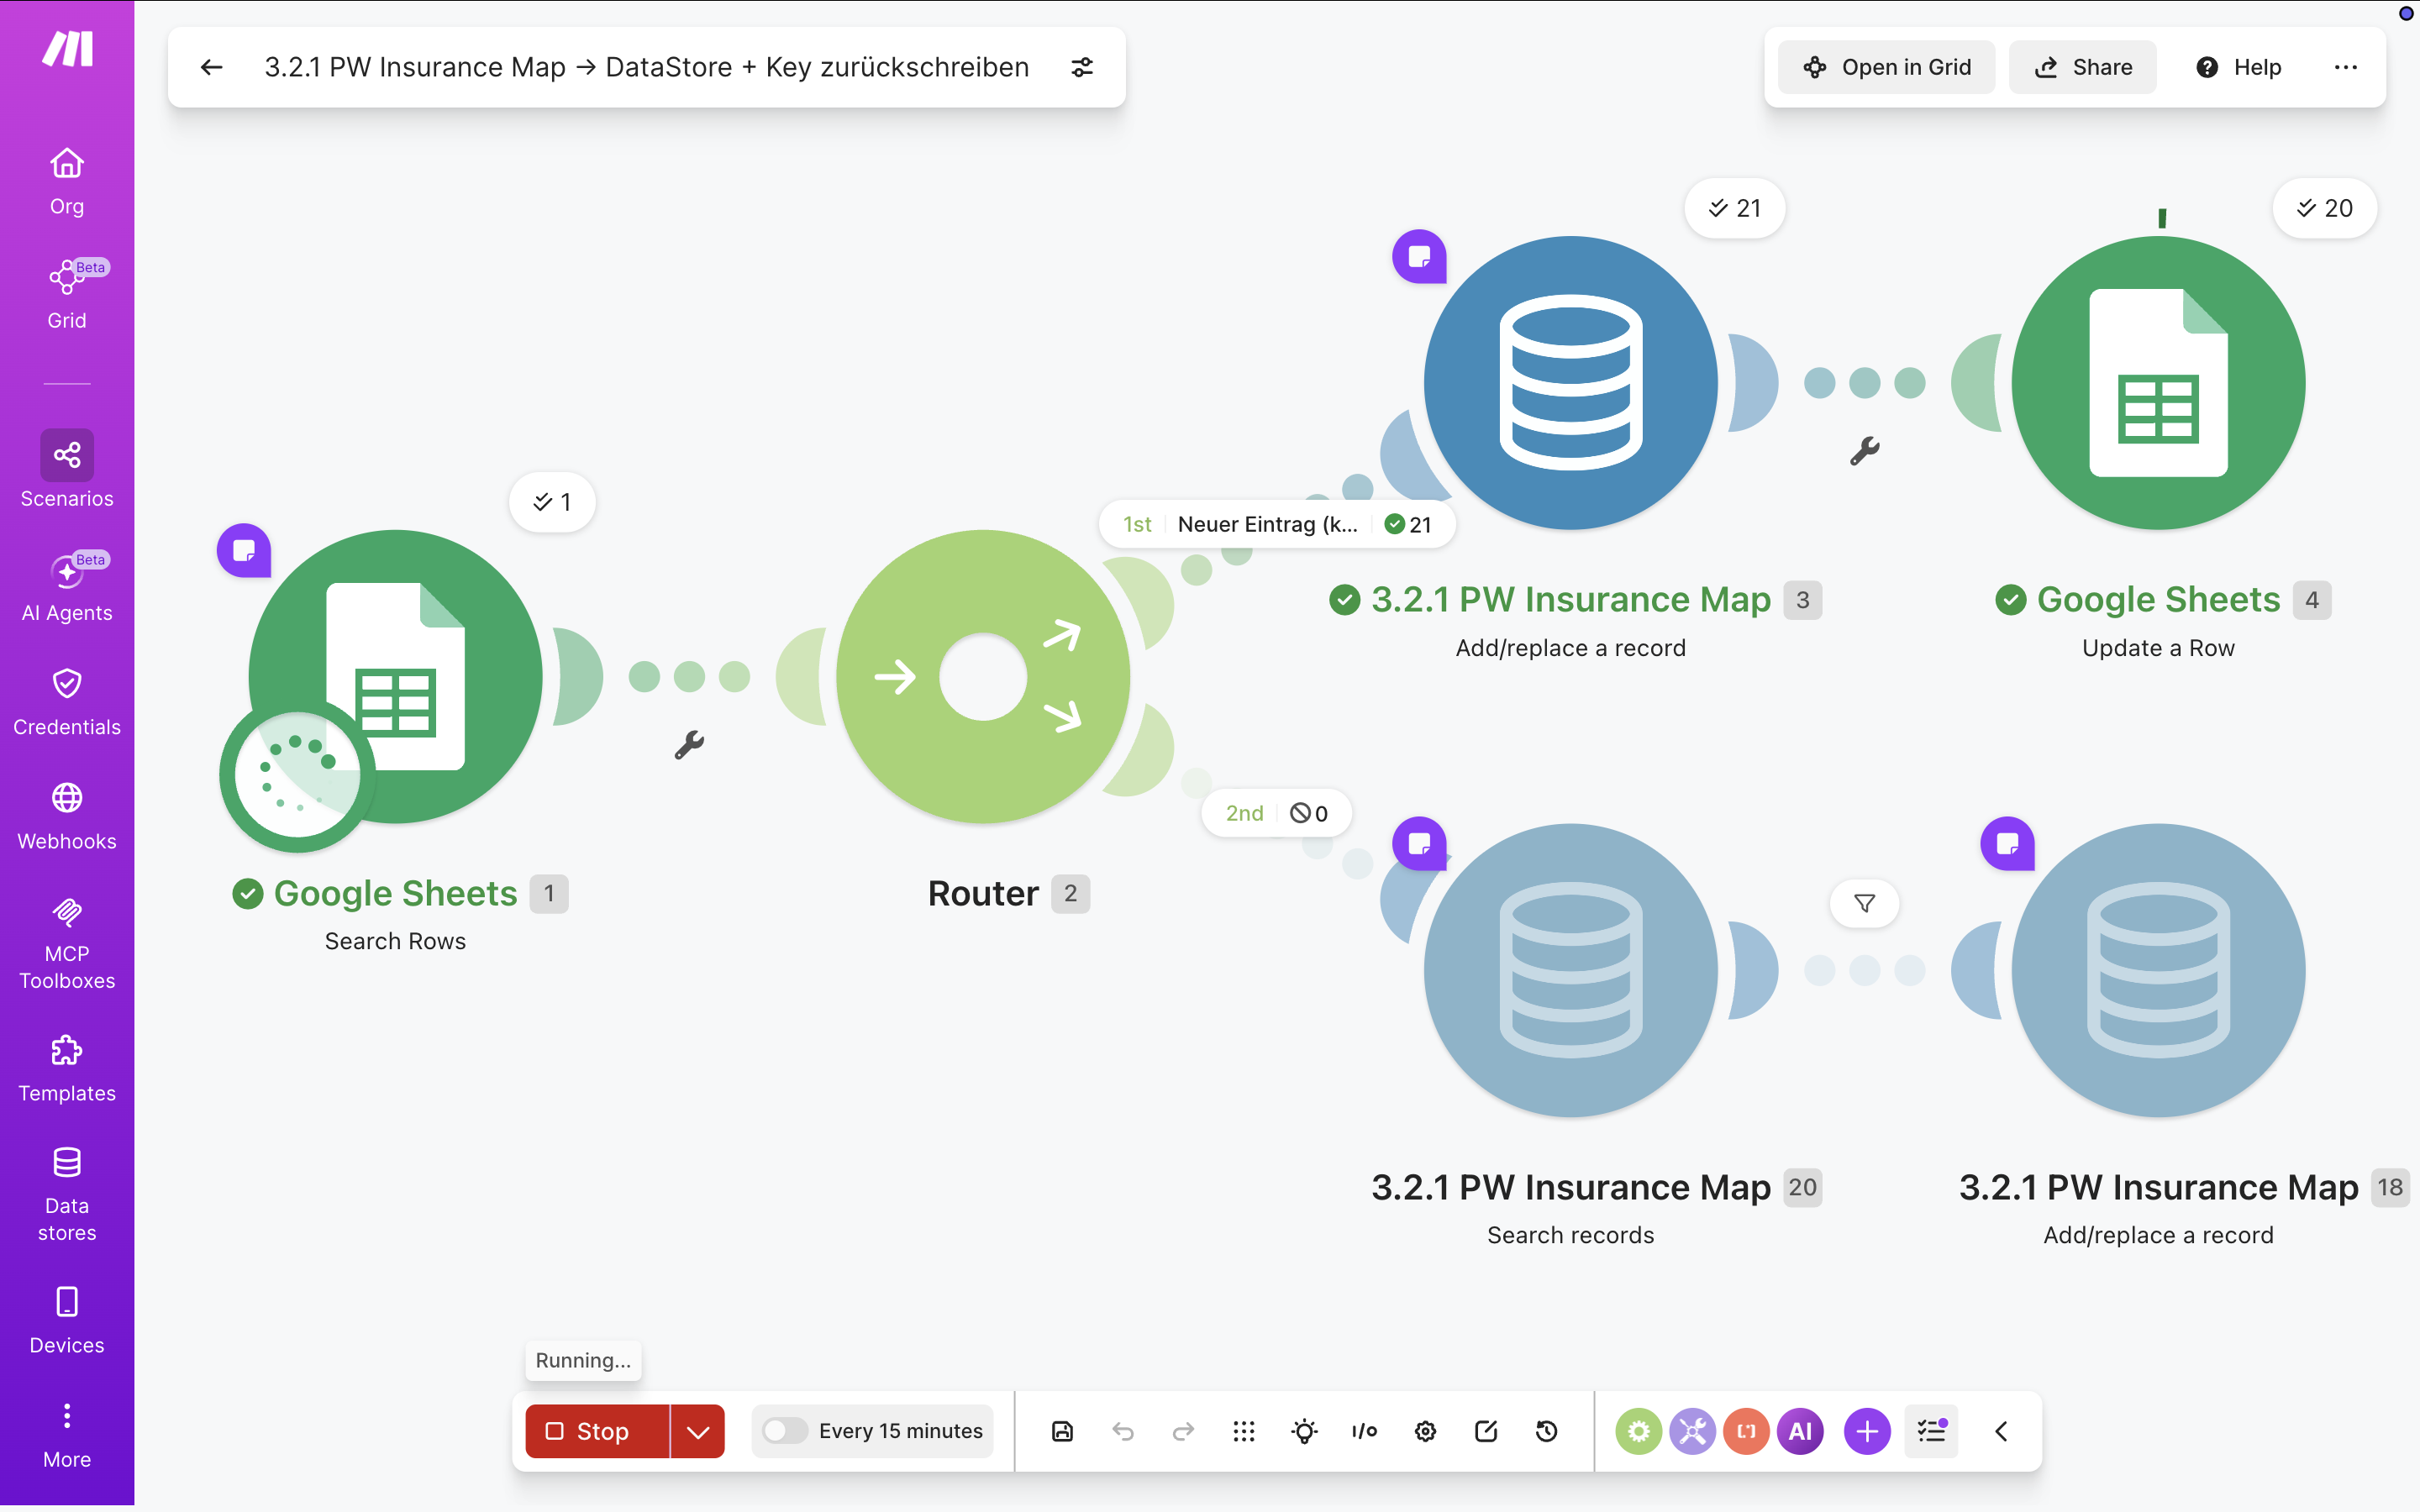2420x1512 pixels.
Task: Click the green gear tools icon
Action: [x=1638, y=1431]
